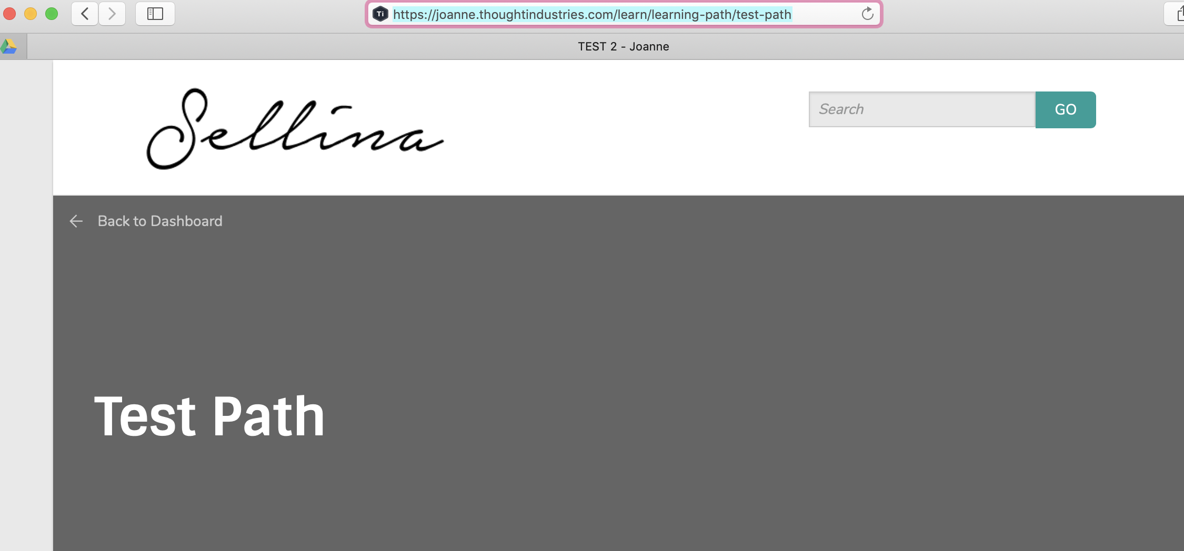
Task: Click the browser back arrow button
Action: tap(85, 14)
